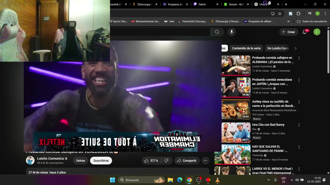Viewport: 330px width, 185px height.
Task: Open the Windows Start menu
Action: (x=112, y=180)
